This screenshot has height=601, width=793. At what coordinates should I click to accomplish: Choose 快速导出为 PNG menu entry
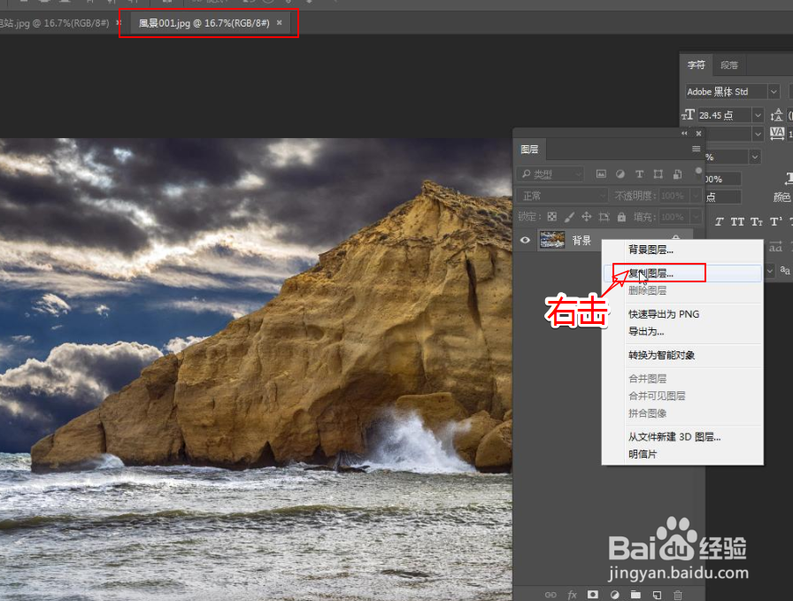(x=682, y=314)
